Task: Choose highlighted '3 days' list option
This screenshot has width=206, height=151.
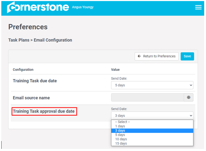Action: click(152, 131)
